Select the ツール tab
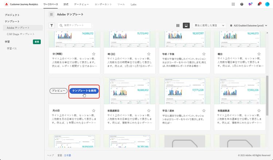 click(121, 4)
